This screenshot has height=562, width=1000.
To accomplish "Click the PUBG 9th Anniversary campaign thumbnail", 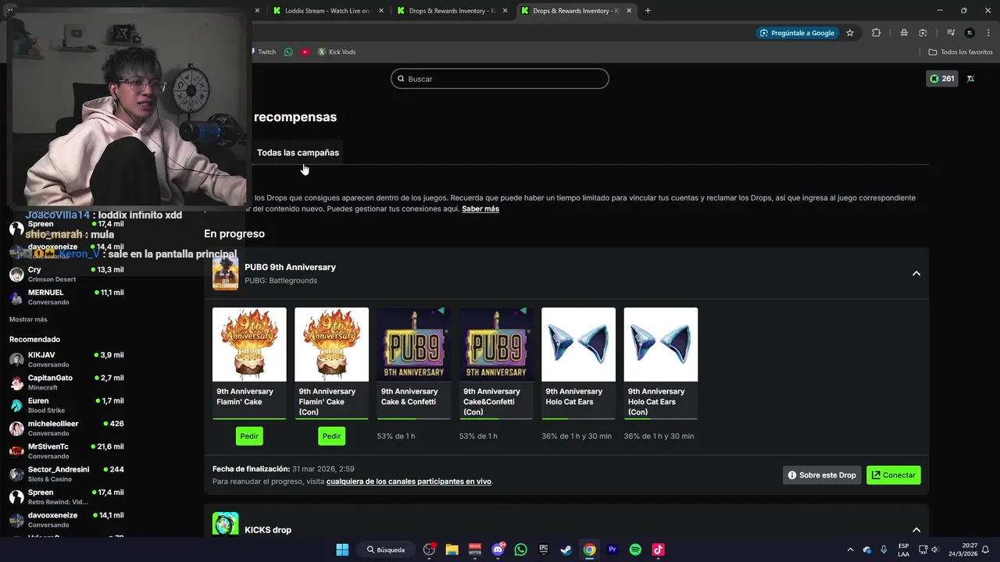I will click(226, 273).
